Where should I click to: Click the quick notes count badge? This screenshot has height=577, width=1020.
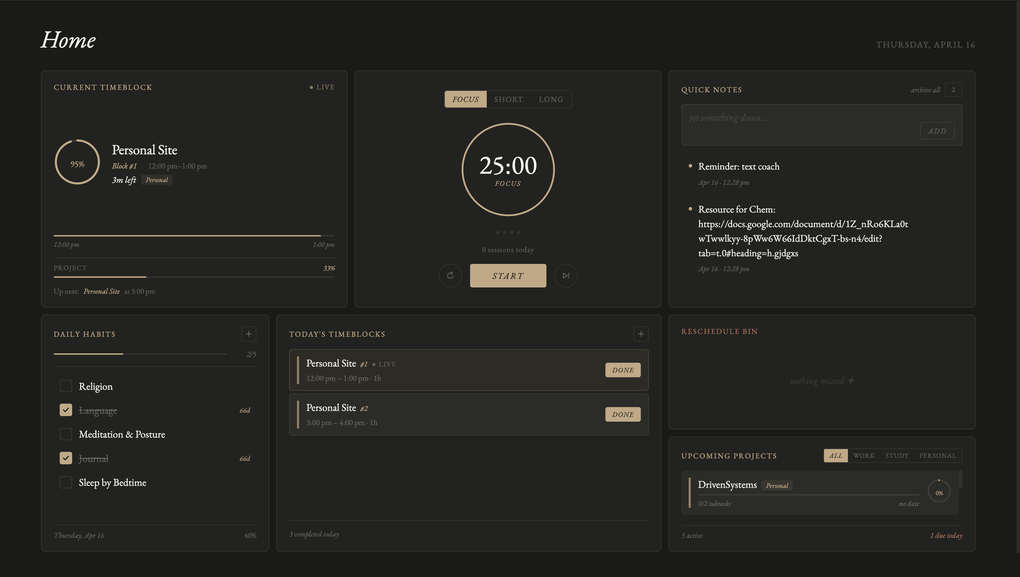(x=953, y=89)
